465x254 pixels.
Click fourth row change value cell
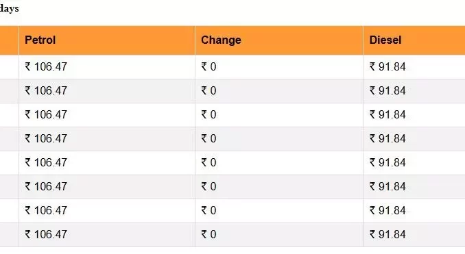(278, 139)
